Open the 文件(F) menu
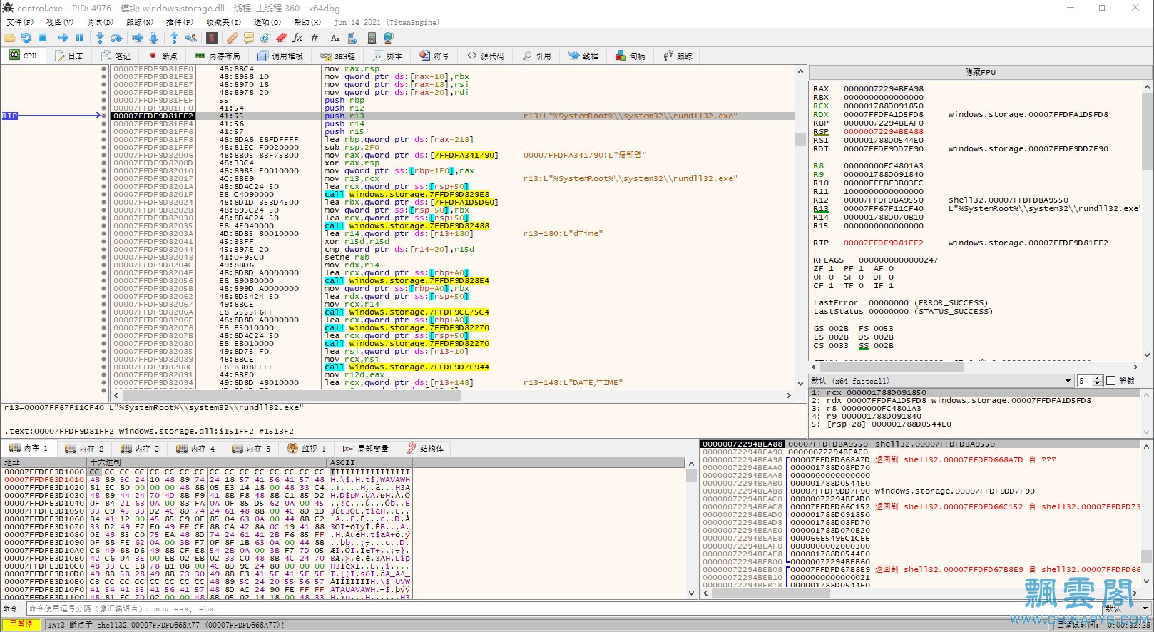Screen dimensions: 1154x632 [20, 22]
